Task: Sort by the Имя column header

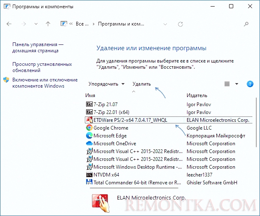Action: [90, 95]
